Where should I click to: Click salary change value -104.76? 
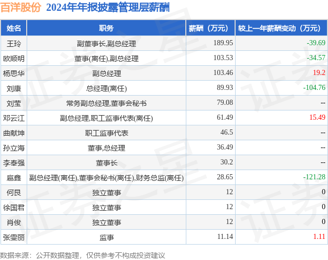pos(314,87)
